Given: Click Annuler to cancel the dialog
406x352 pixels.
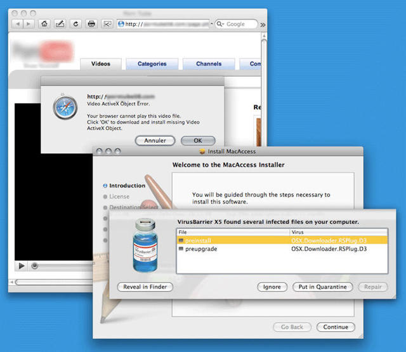Looking at the screenshot, I should [x=155, y=140].
